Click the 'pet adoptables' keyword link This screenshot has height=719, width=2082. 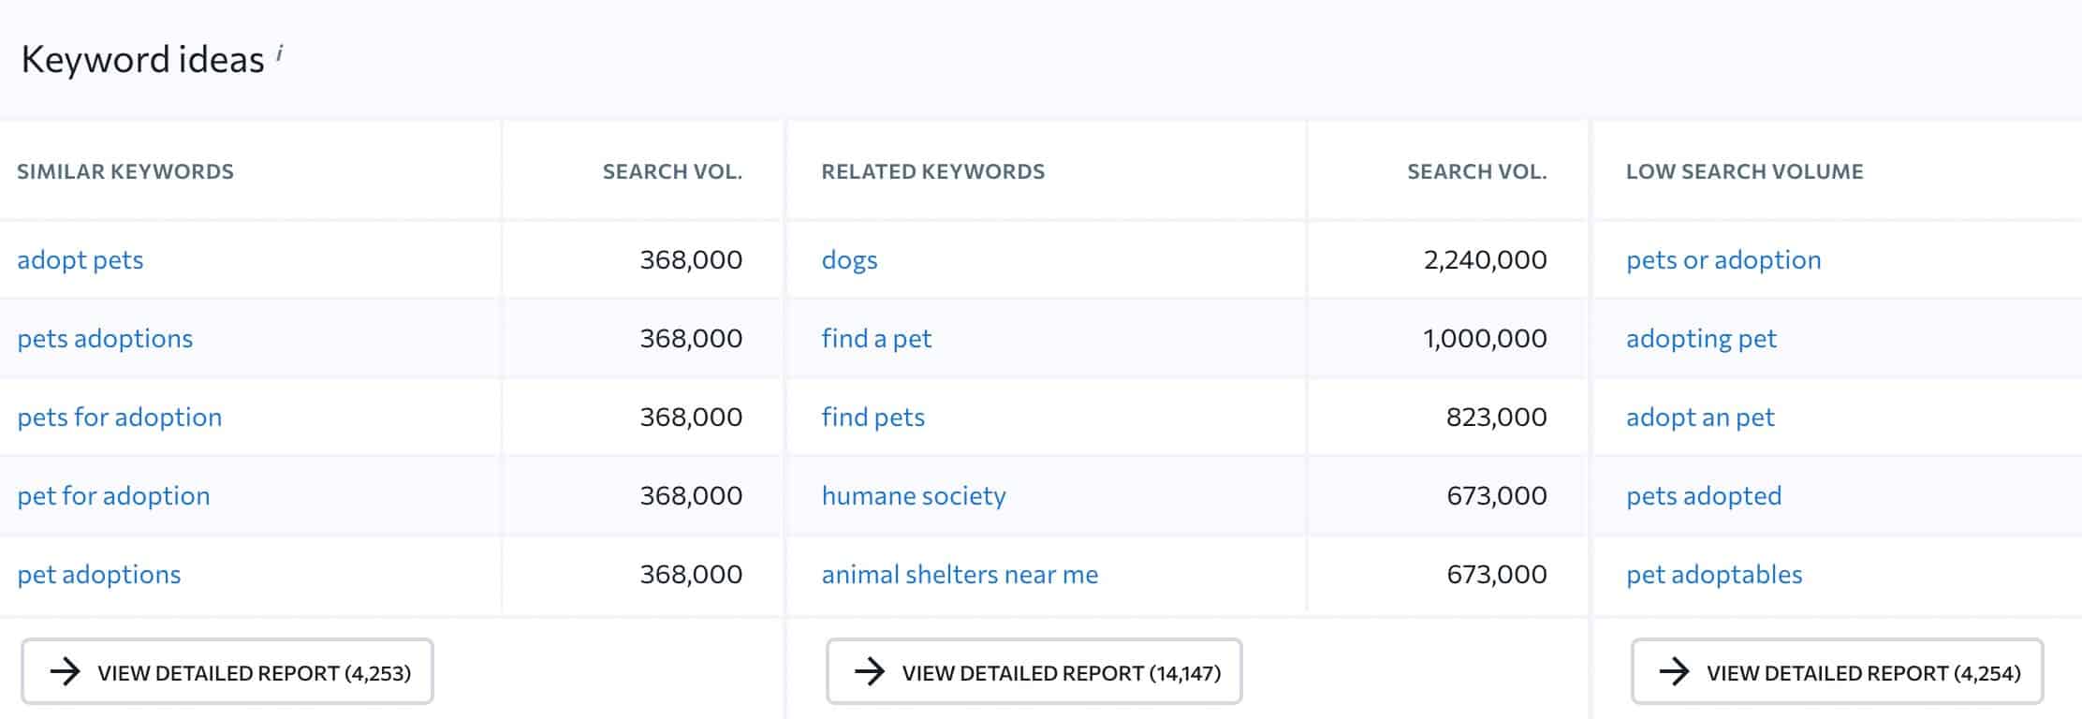coord(1714,574)
